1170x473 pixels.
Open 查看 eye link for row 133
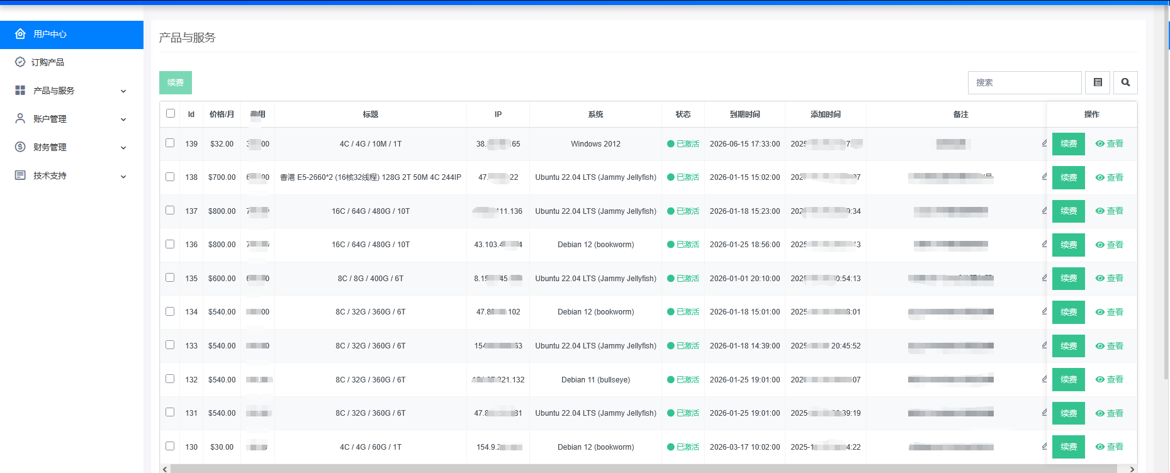coord(1109,346)
